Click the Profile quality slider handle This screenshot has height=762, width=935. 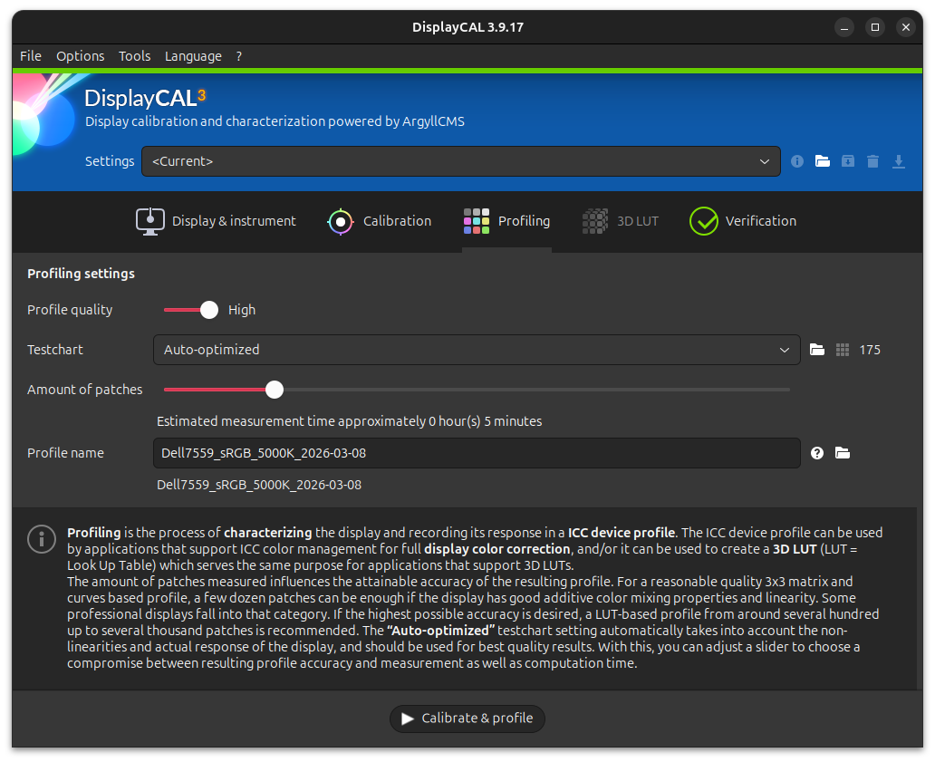click(209, 310)
